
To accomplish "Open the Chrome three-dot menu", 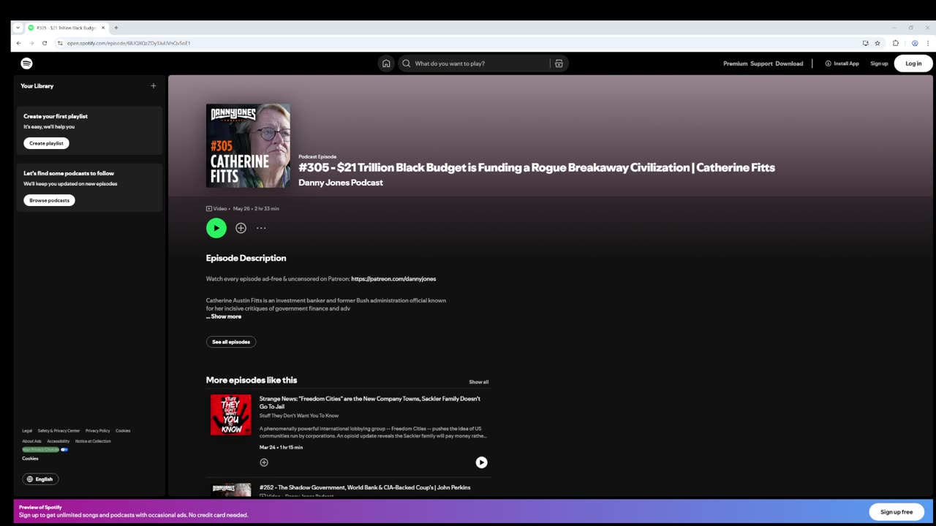I will (929, 43).
